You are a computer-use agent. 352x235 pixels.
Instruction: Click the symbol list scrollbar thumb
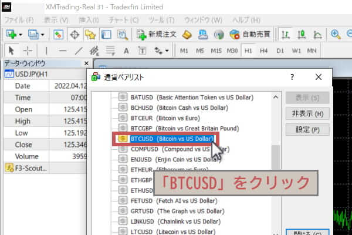276,157
